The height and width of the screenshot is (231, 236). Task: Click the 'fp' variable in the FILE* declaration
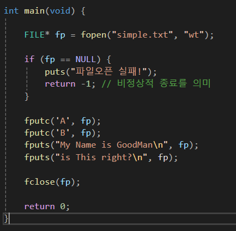60,35
